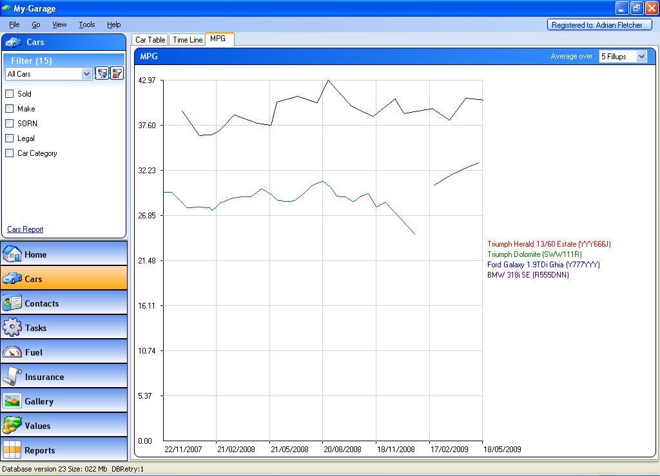Open the Tasks section with gear icon
Image resolution: width=660 pixels, height=476 pixels.
click(64, 327)
